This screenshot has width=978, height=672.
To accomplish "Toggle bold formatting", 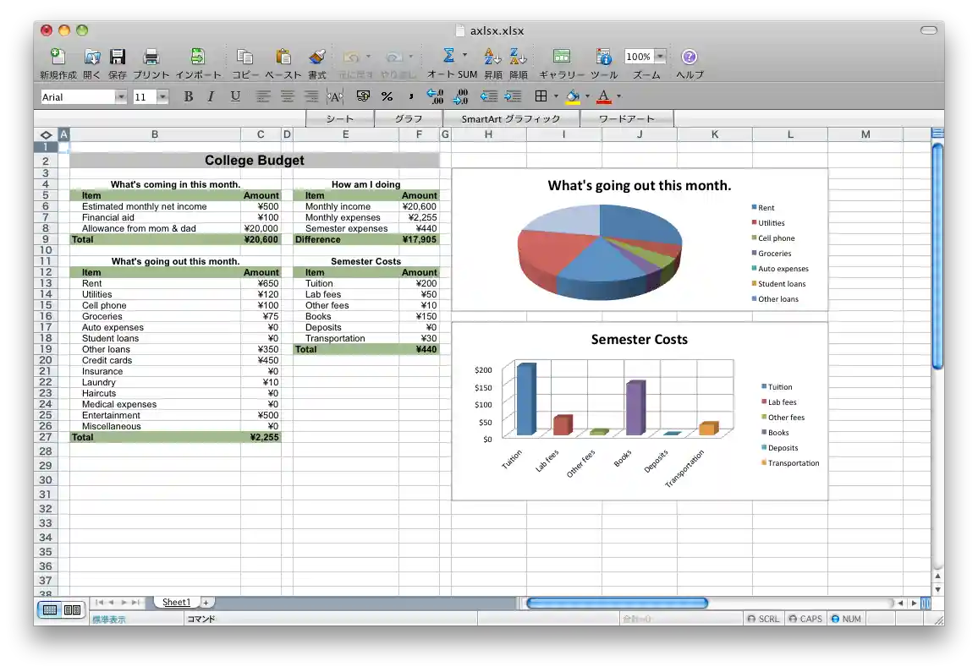I will (188, 96).
